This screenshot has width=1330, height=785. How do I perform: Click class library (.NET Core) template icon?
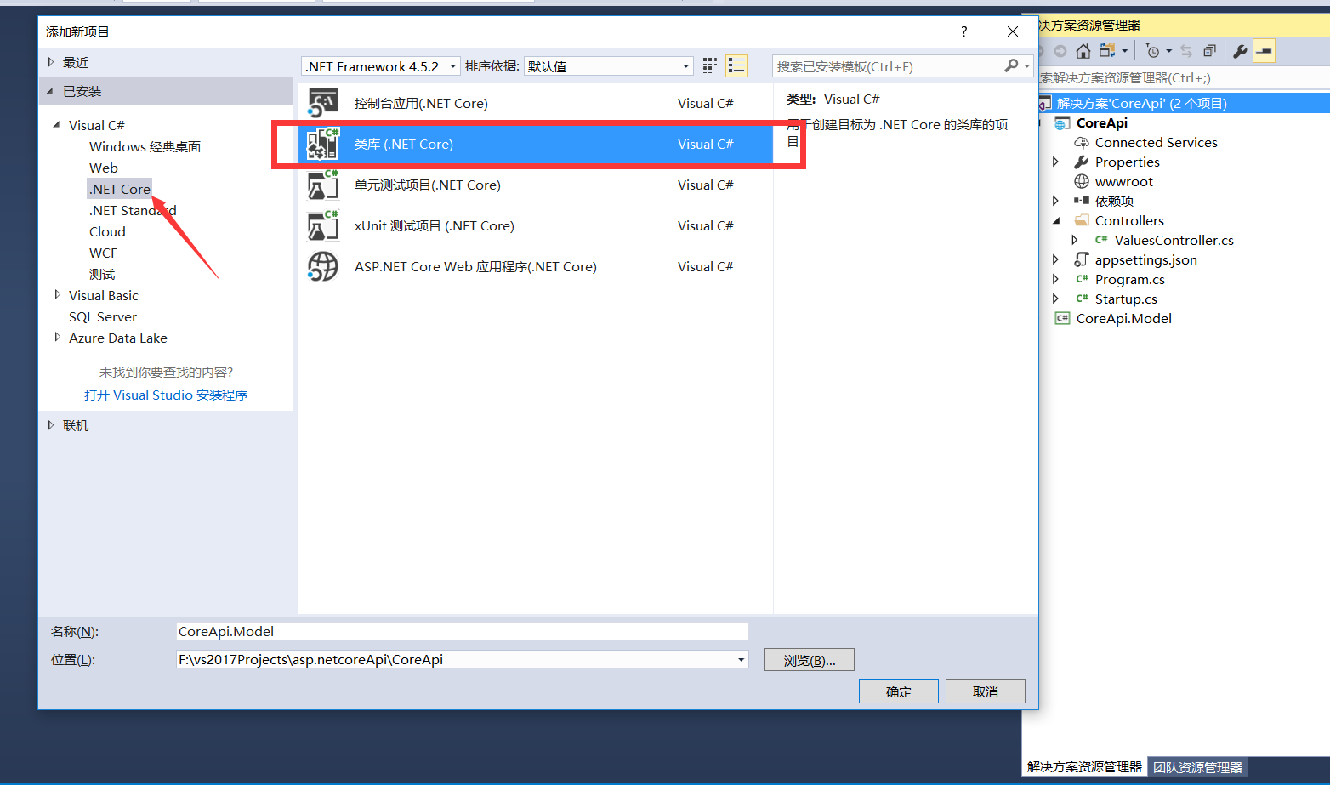[323, 144]
